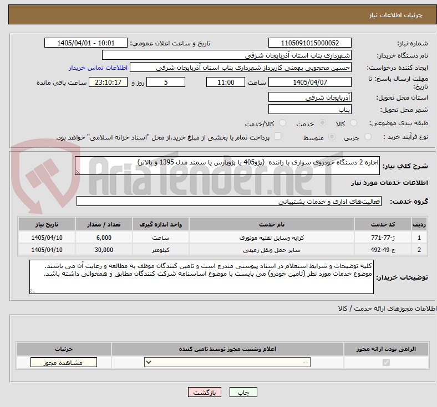Click the بازگشت back button

(x=205, y=392)
